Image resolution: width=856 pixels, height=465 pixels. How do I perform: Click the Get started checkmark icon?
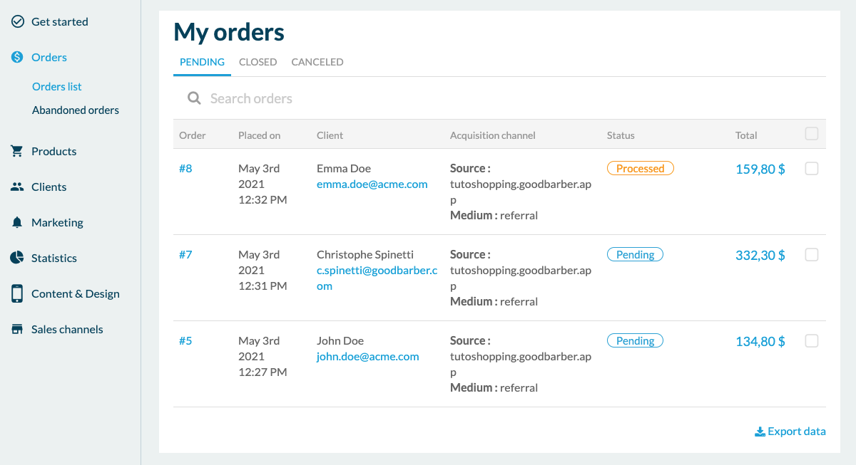pyautogui.click(x=17, y=21)
